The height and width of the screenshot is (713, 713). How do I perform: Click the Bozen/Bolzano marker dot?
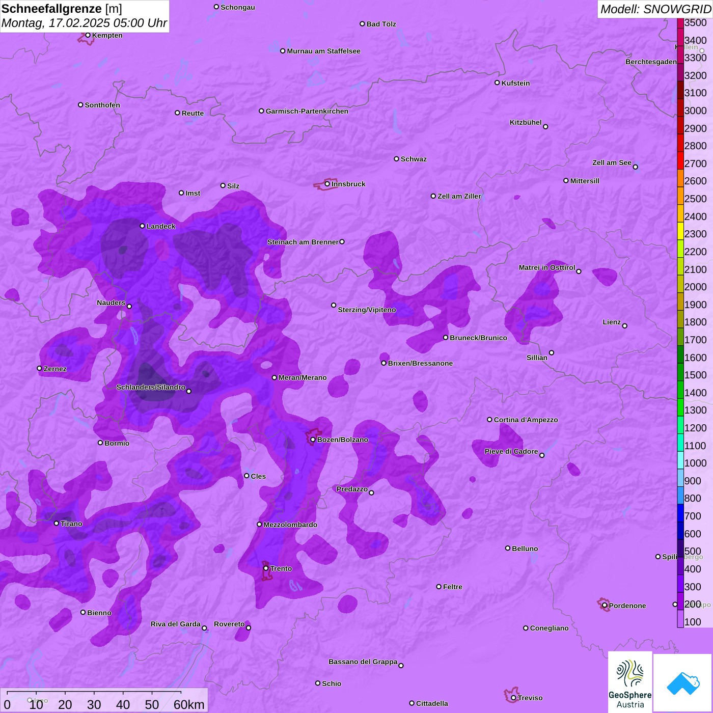click(313, 440)
